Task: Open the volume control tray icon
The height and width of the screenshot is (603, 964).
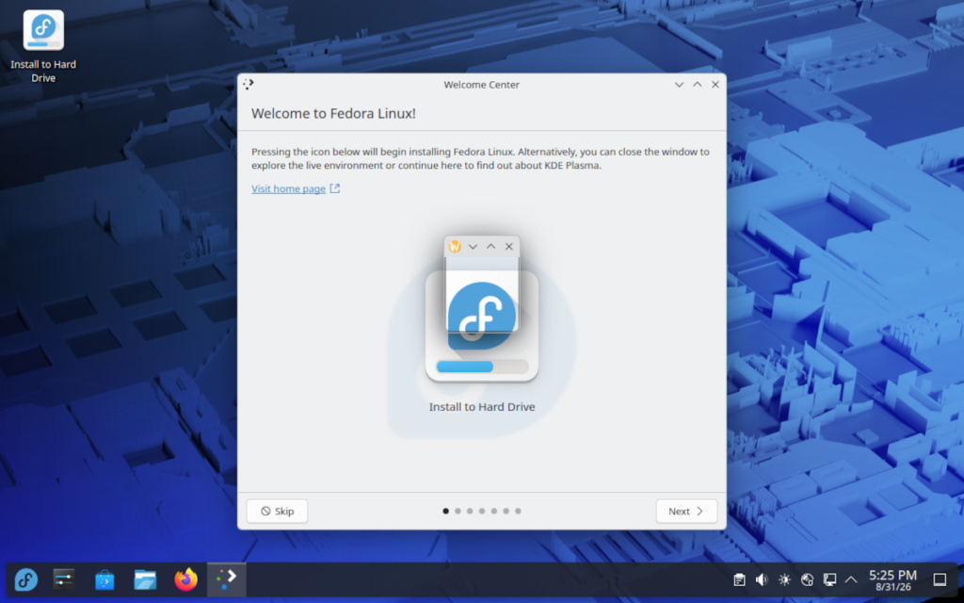Action: tap(762, 579)
